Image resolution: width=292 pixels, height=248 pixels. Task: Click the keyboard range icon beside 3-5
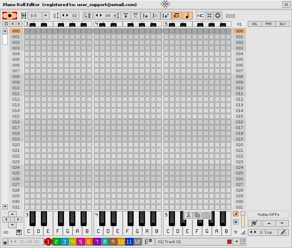tap(23, 16)
